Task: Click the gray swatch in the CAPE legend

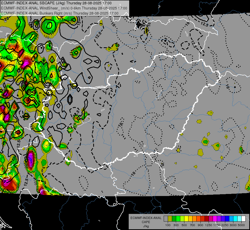Action: click(166, 219)
